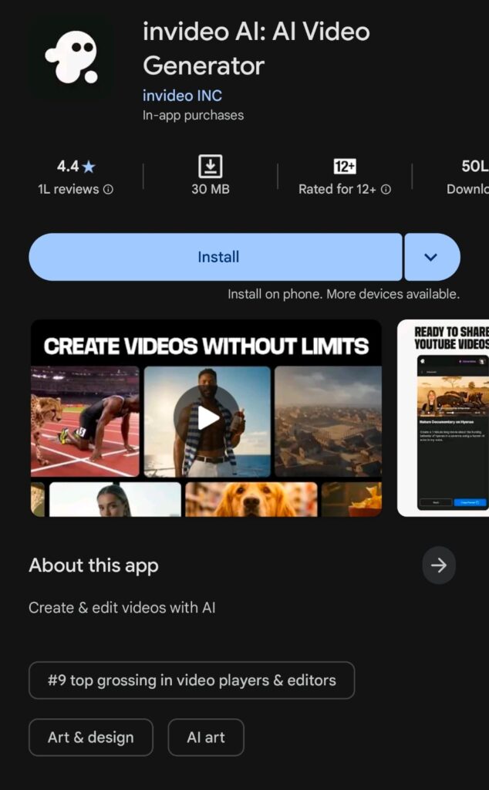Tap the invideo AI: AI Video Generator title
Viewport: 489px width, 790px height.
coord(256,49)
